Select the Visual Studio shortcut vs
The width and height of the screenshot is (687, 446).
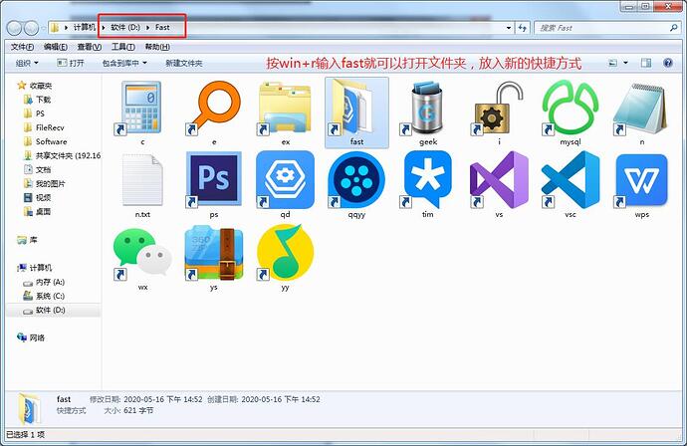click(499, 184)
